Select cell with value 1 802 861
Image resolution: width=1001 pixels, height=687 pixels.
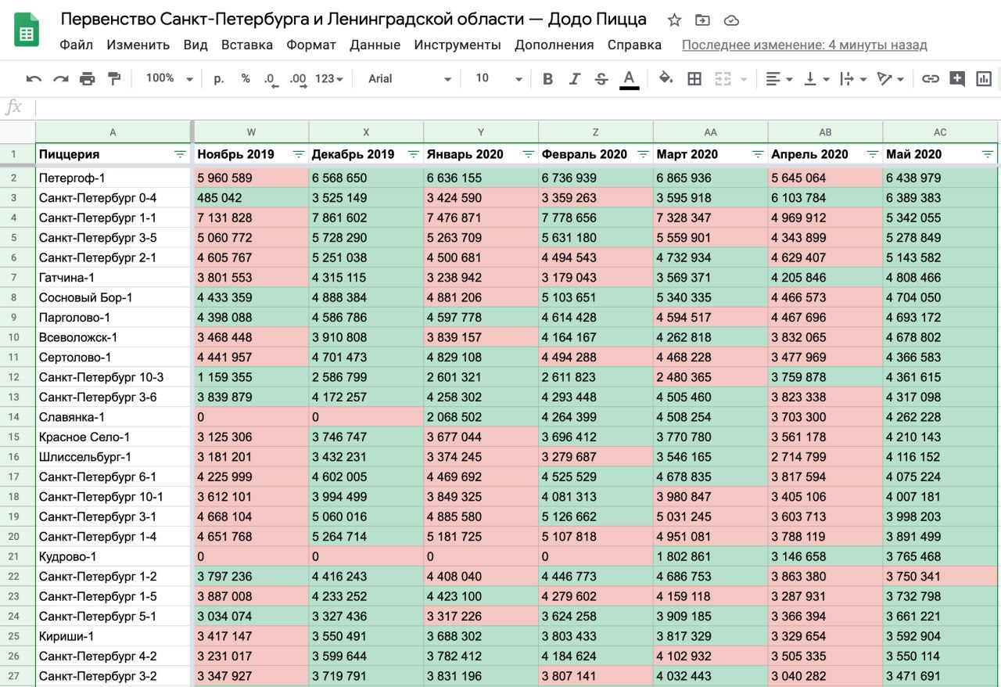710,556
